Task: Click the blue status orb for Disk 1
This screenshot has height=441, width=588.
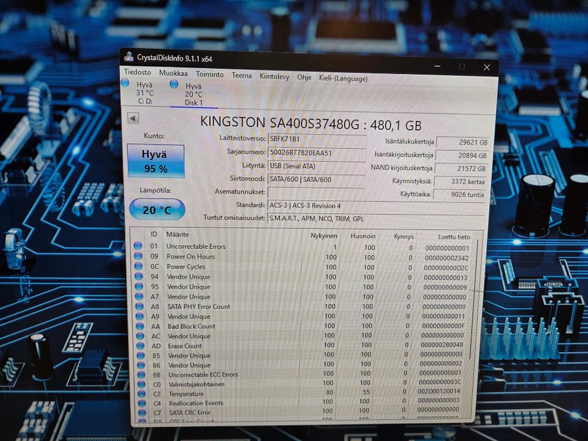Action: point(174,84)
